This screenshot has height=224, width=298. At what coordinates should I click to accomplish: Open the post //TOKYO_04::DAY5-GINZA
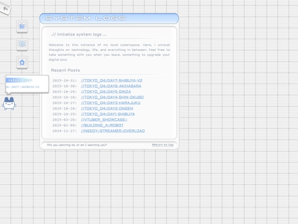tap(106, 92)
